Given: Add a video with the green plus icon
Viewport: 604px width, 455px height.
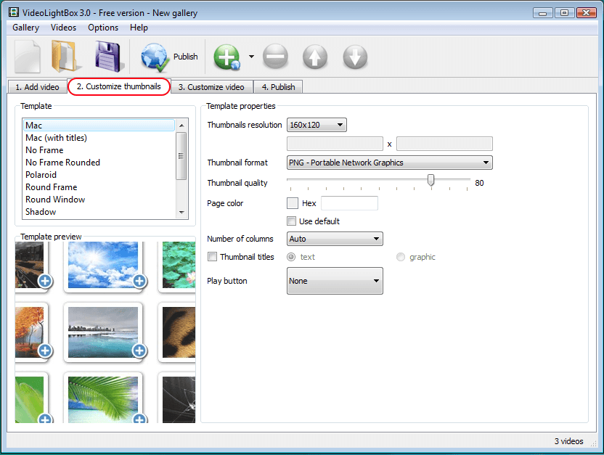Looking at the screenshot, I should pyautogui.click(x=227, y=57).
